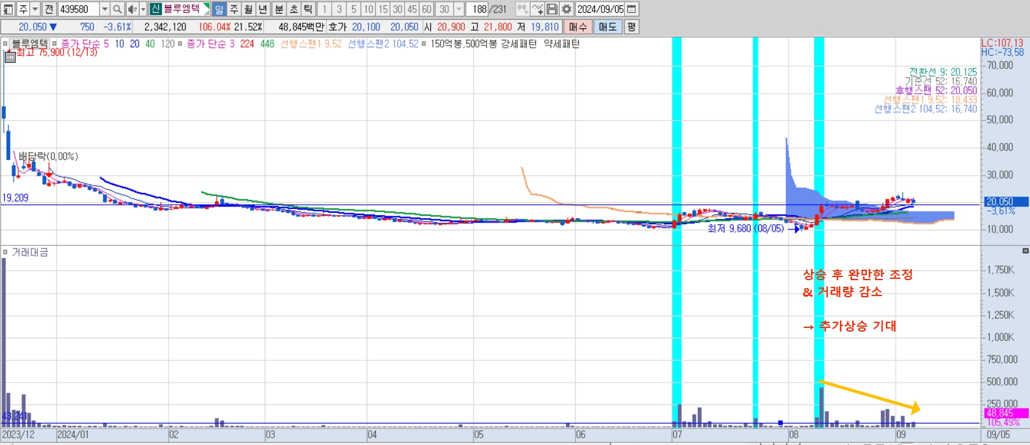The image size is (1030, 445).
Task: Click the 매수 buy button
Action: coord(578,27)
